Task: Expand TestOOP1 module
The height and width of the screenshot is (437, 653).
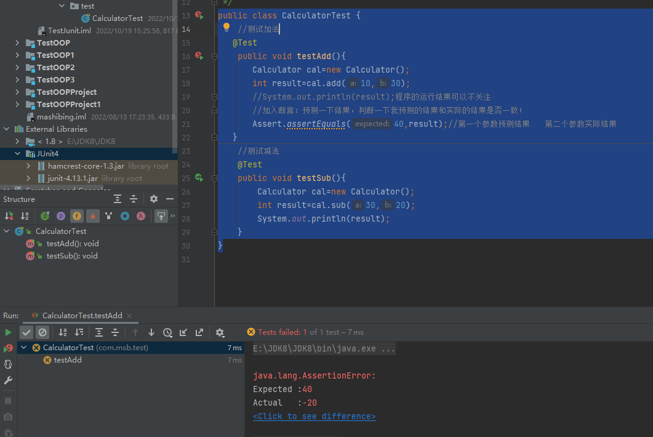Action: (x=17, y=55)
